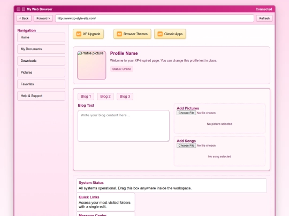289x216 pixels.
Task: Click the XP Upgrade ad button
Action: [x=88, y=34]
